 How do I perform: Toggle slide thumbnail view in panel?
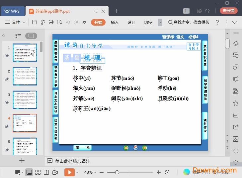(x=31, y=36)
